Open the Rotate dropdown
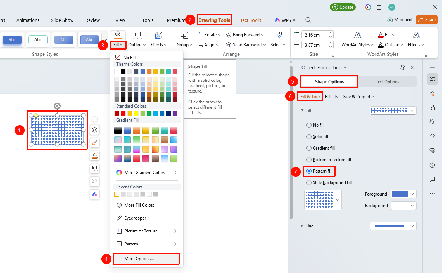 coord(209,35)
